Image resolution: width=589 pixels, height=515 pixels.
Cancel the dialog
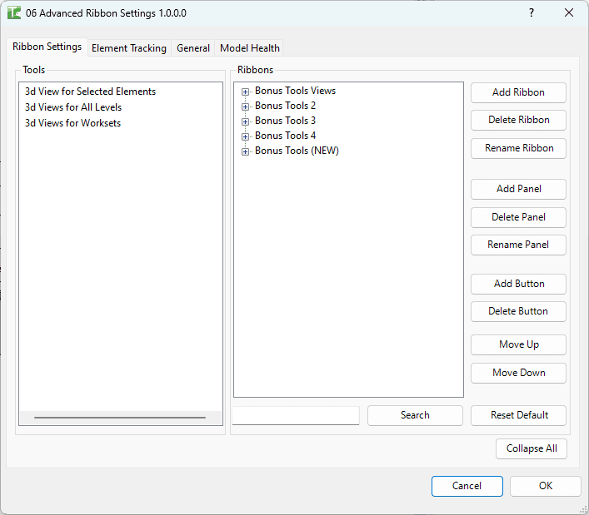[467, 486]
